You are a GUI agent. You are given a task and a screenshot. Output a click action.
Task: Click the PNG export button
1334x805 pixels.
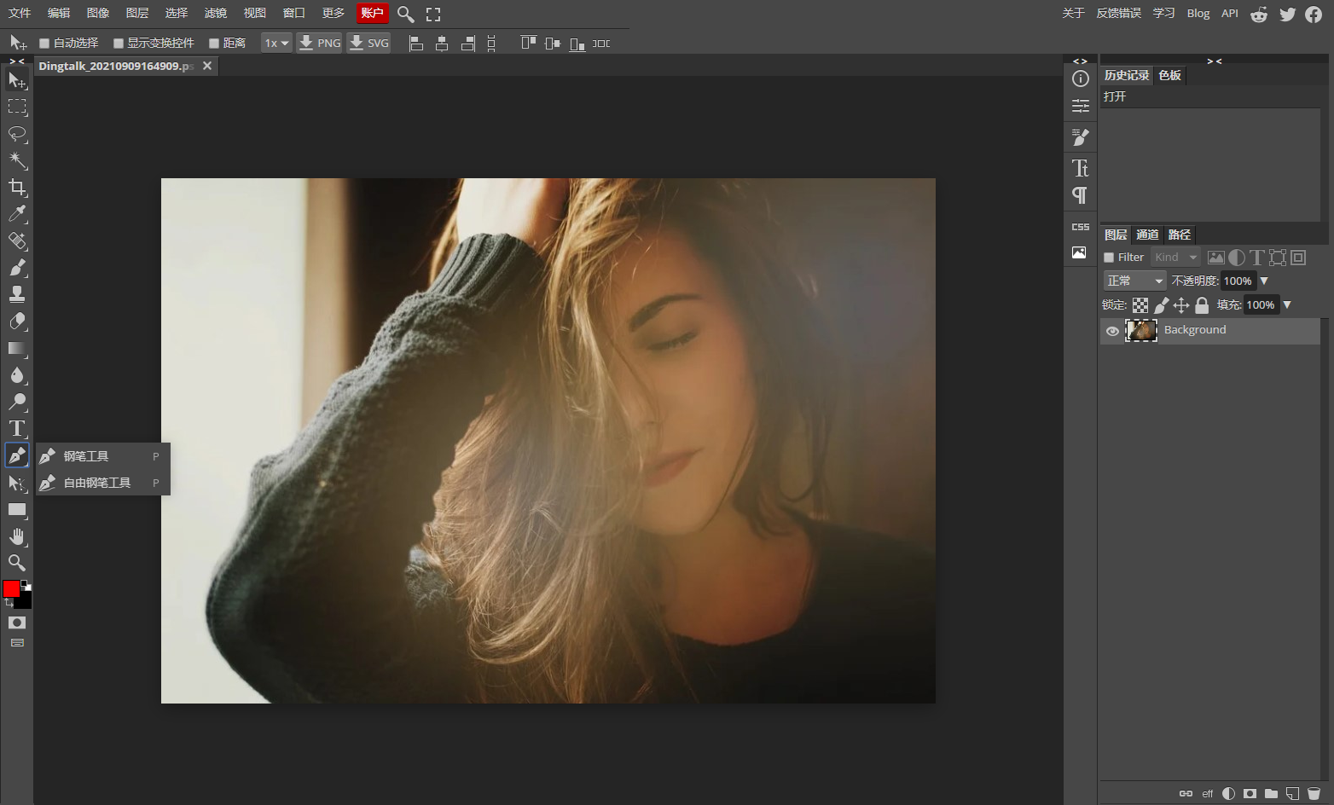(320, 43)
